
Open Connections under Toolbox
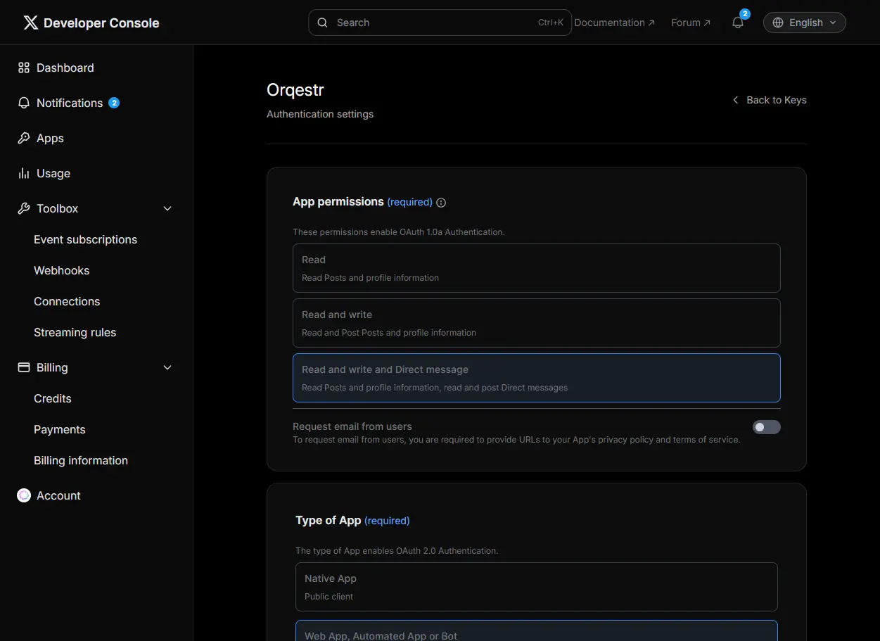[x=67, y=301]
